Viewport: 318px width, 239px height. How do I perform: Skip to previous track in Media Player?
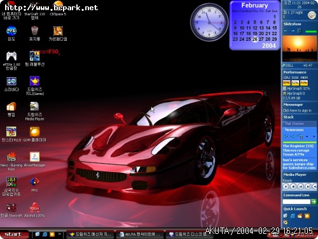click(x=301, y=187)
